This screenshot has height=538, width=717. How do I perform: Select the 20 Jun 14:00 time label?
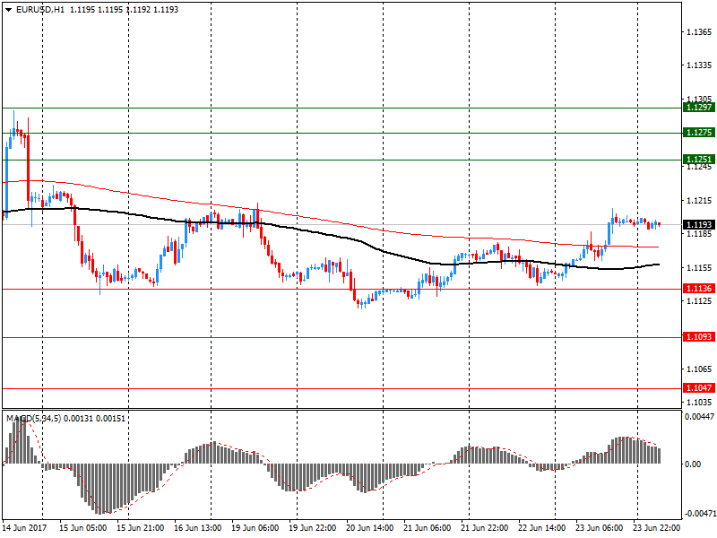tap(369, 528)
